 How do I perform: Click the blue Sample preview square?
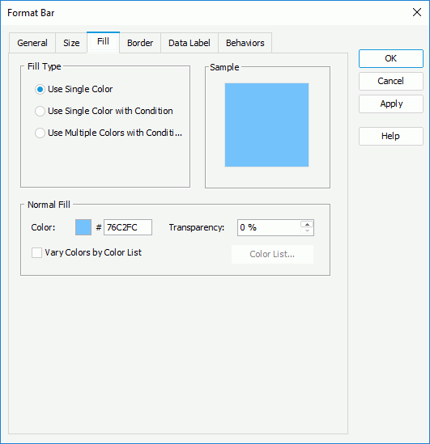click(x=266, y=125)
